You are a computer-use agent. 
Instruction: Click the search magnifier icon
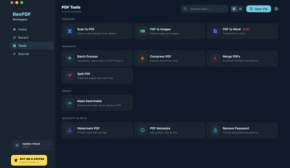click(x=185, y=9)
